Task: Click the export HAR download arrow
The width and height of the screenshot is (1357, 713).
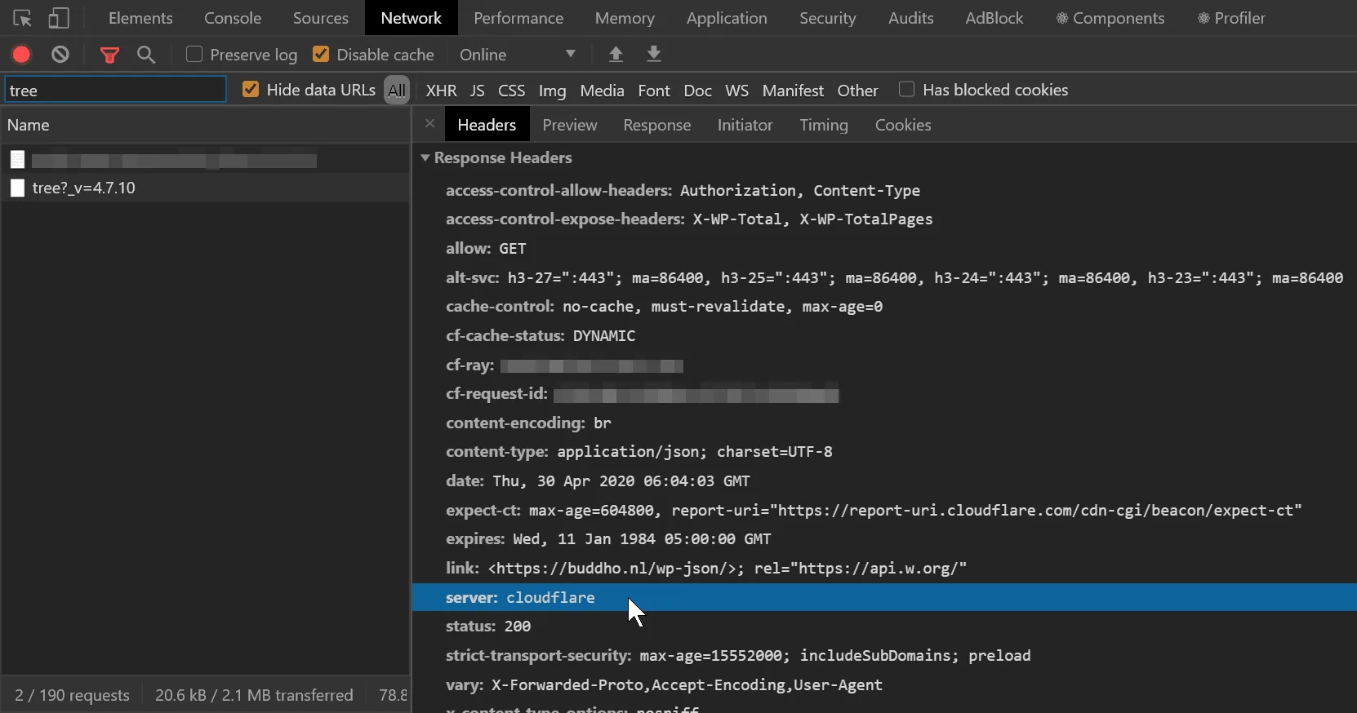Action: (x=654, y=55)
